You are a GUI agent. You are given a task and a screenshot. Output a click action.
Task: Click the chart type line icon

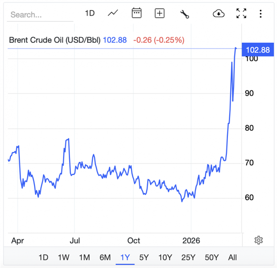[113, 13]
